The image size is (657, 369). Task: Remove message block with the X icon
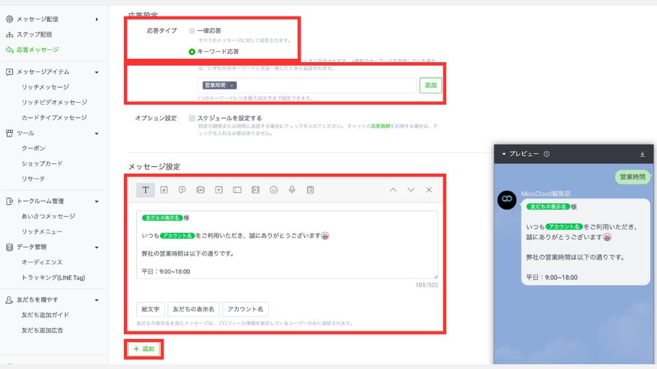[x=429, y=190]
